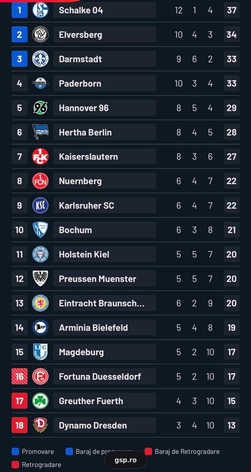Viewport: 251px width, 472px height.
Task: Click Schalke 04's 37 points cell
Action: pyautogui.click(x=231, y=10)
